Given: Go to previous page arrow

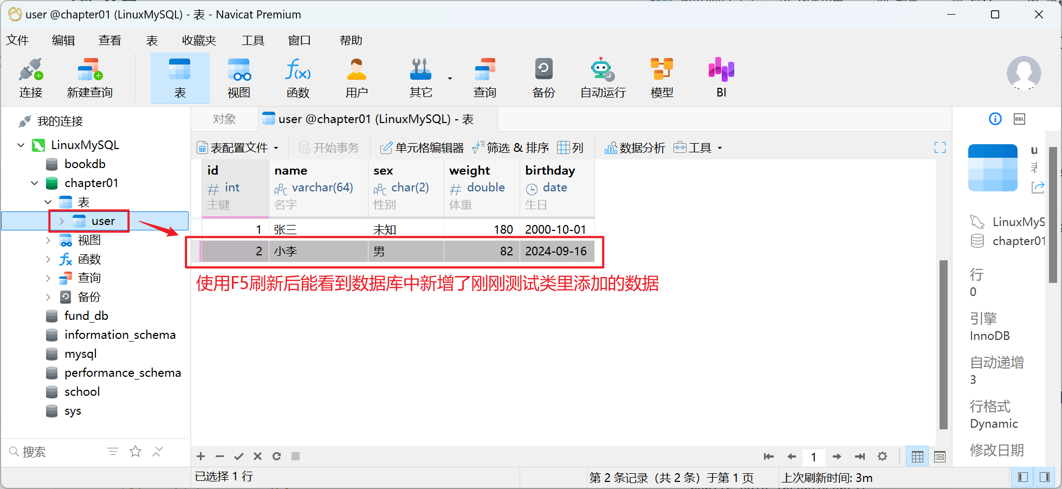Looking at the screenshot, I should [792, 456].
